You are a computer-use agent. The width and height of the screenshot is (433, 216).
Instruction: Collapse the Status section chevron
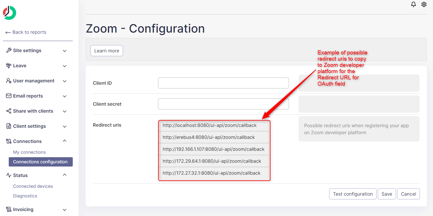pyautogui.click(x=65, y=175)
